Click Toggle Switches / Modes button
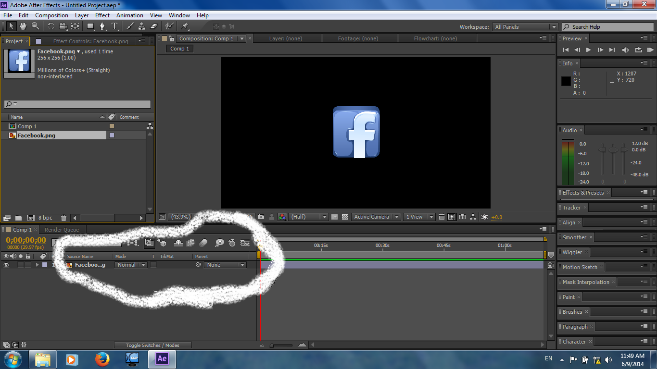 [x=152, y=345]
